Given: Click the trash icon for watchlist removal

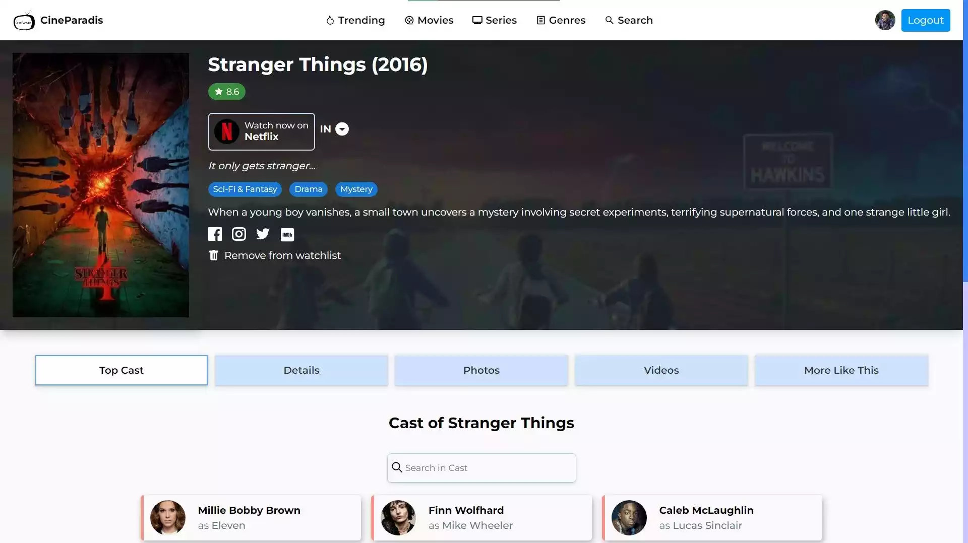Looking at the screenshot, I should pos(214,255).
